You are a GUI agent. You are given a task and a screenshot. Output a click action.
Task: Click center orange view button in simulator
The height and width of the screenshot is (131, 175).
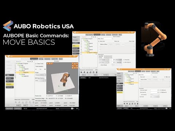(75, 66)
